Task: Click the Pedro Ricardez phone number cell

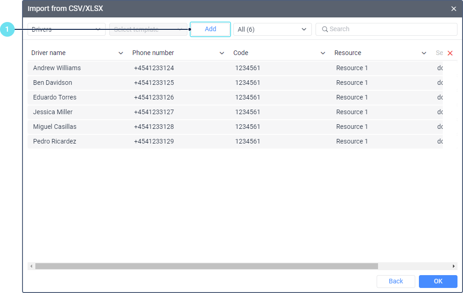Action: [154, 141]
